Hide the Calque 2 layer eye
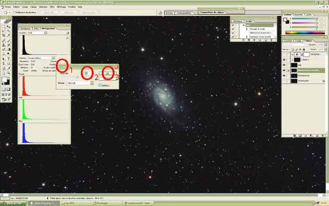Screen dimensions: 329x206 284,60
